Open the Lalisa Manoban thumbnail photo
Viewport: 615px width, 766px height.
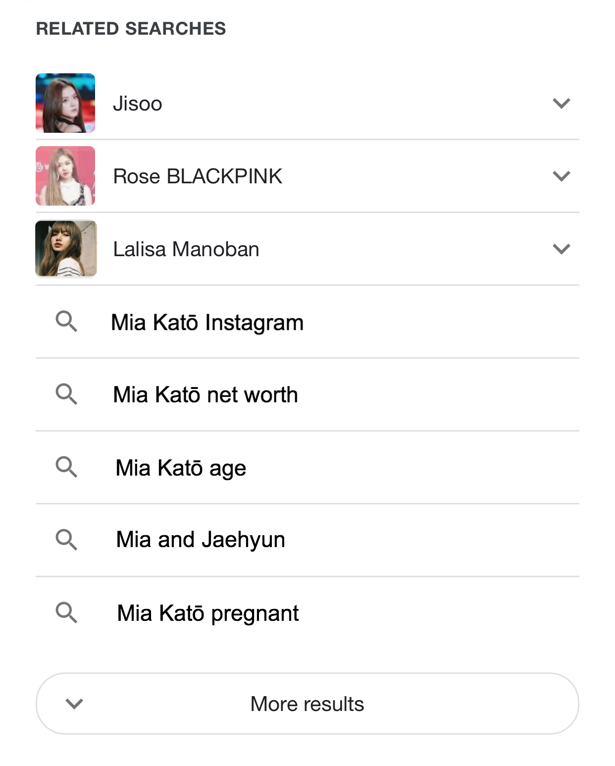tap(66, 249)
